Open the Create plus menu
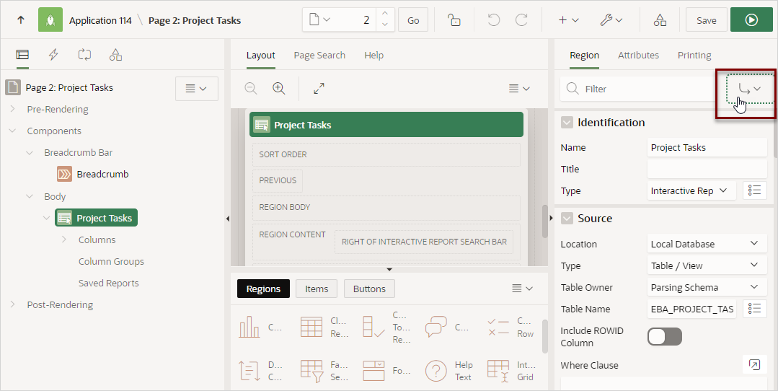The image size is (778, 391). [569, 20]
